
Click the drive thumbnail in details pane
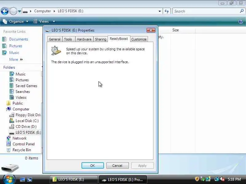(x=10, y=168)
